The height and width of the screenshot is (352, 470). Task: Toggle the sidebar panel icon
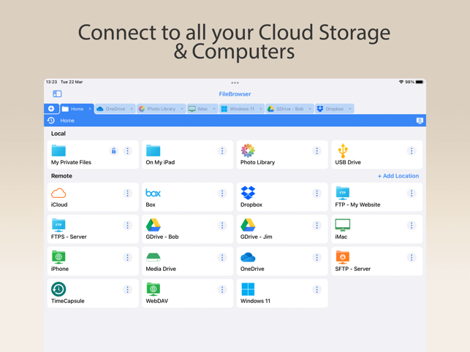tap(57, 93)
